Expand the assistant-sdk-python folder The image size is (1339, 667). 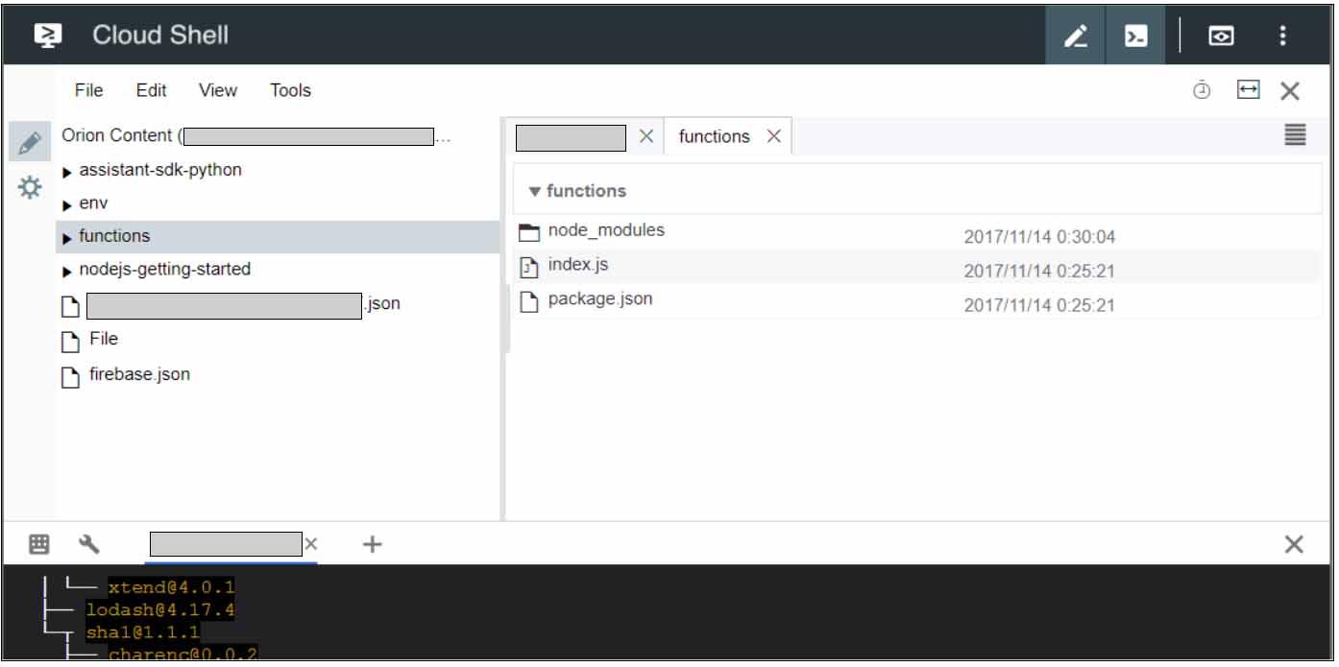pyautogui.click(x=67, y=172)
